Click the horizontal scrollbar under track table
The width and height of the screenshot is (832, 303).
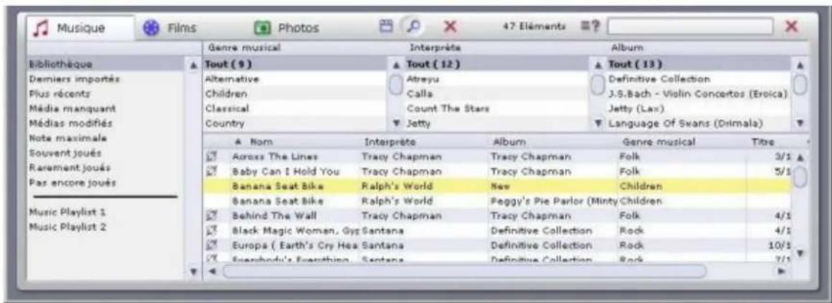coord(464,271)
